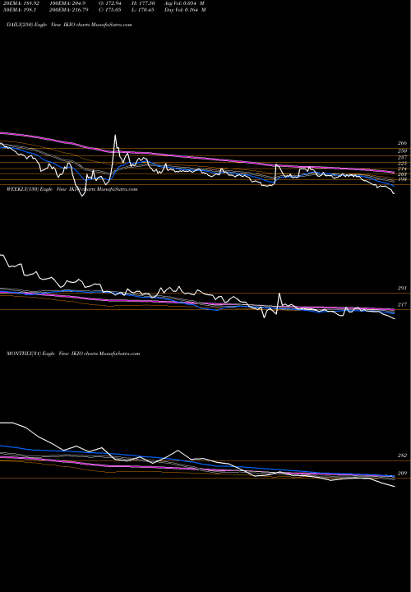Viewport: 411px width, 592px height.
Task: Select the high price H: 177.50
Action: tap(142, 3)
